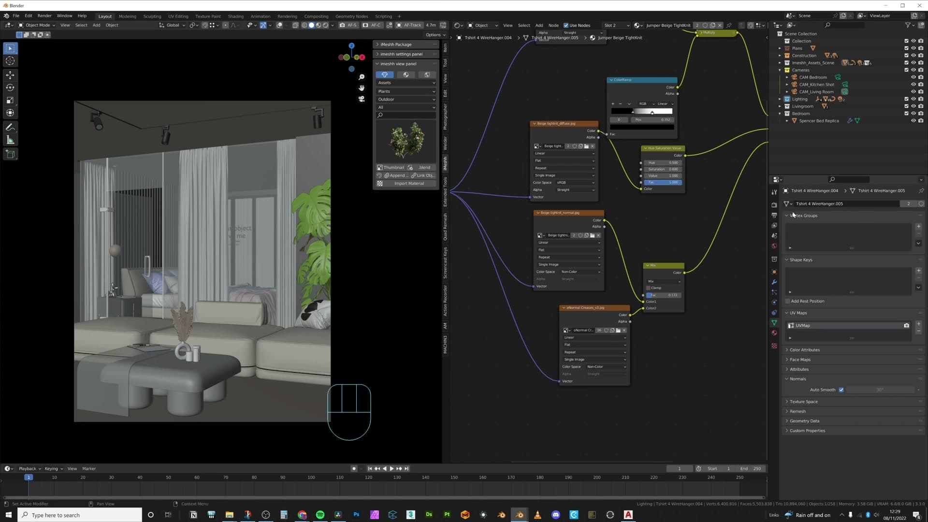Expand the Geometry Data panel

(804, 421)
